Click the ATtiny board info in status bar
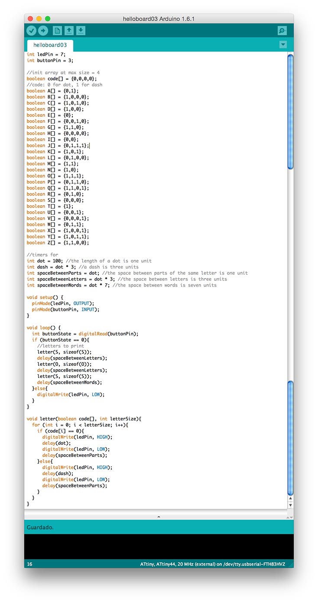This screenshot has width=318, height=600. (213, 564)
